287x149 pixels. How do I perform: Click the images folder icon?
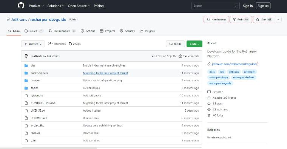point(26,81)
